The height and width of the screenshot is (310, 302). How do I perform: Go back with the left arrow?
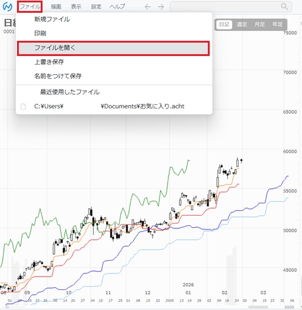(148, 7)
